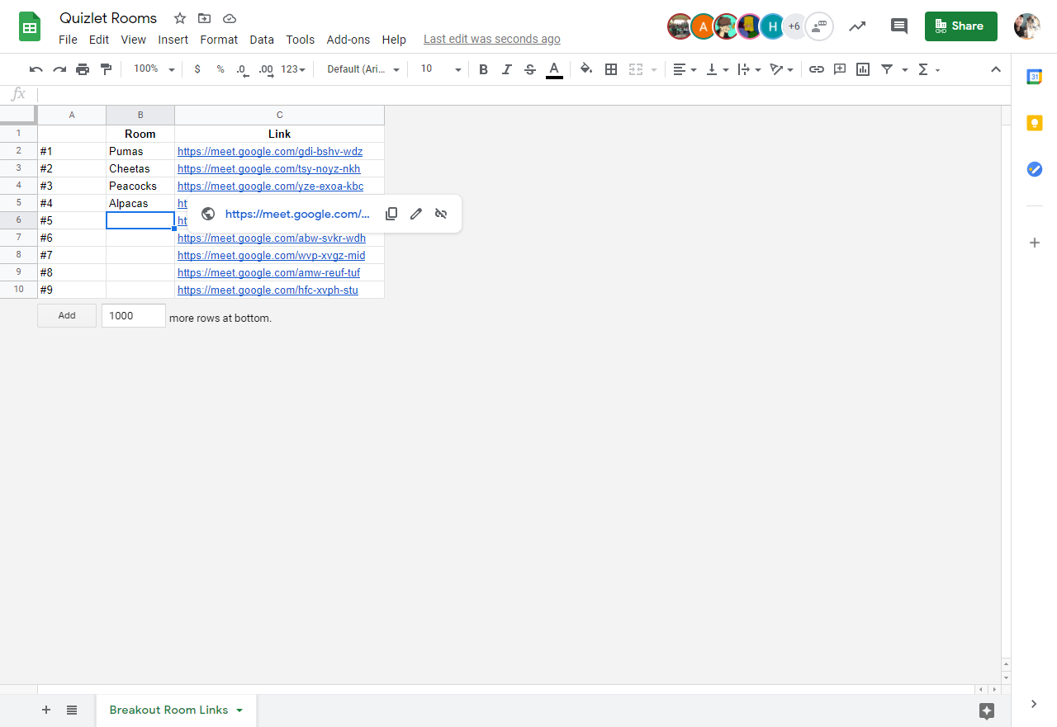Image resolution: width=1057 pixels, height=727 pixels.
Task: Edit link with the pencil icon
Action: pyautogui.click(x=416, y=214)
